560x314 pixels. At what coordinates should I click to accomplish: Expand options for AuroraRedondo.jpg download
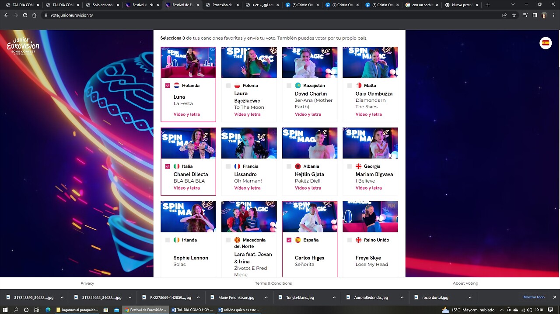(402, 297)
